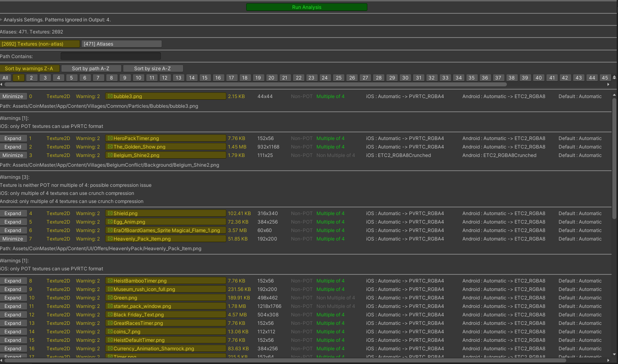This screenshot has height=364, width=618.
Task: Expand row 8 HeistBambooTimer details
Action: 13,281
